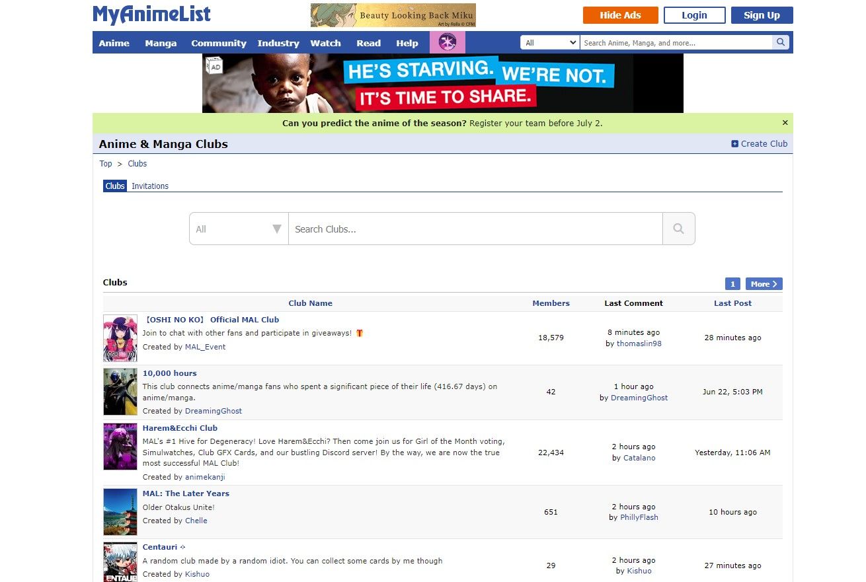Open the 10,000 hours club thumbnail
The height and width of the screenshot is (582, 866).
(x=120, y=392)
